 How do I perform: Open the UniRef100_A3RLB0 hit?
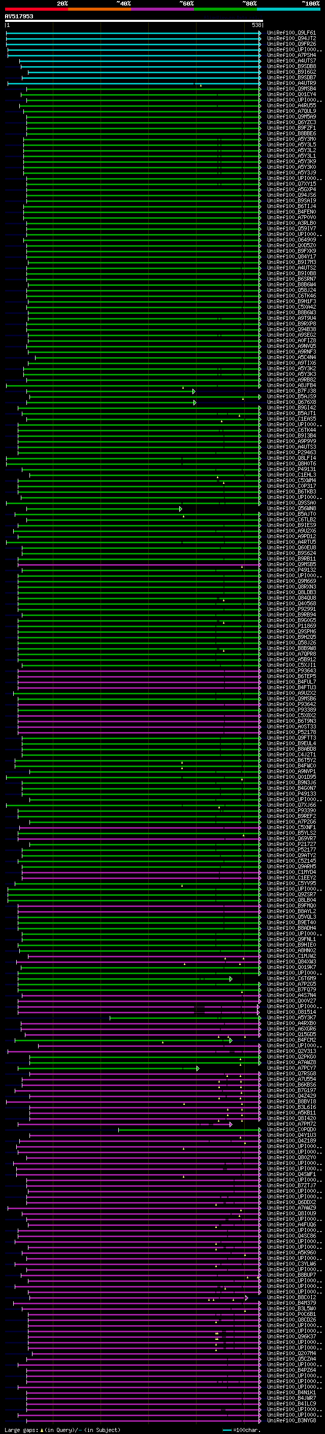point(291,223)
